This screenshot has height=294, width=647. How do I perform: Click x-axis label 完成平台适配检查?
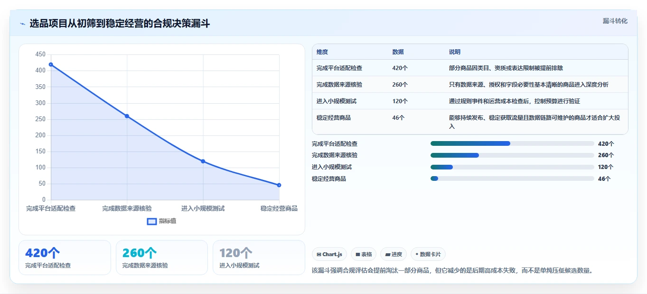[51, 208]
